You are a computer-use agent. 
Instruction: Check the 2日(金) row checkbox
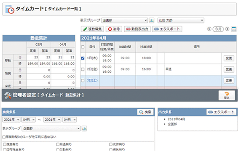coord(82,70)
